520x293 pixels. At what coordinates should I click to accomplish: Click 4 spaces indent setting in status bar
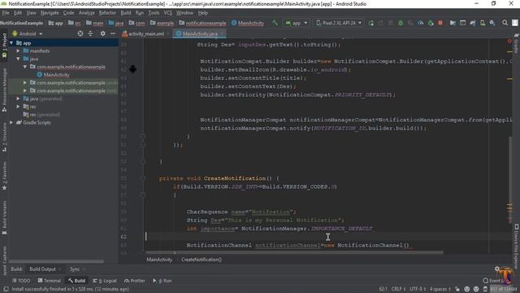click(440, 289)
